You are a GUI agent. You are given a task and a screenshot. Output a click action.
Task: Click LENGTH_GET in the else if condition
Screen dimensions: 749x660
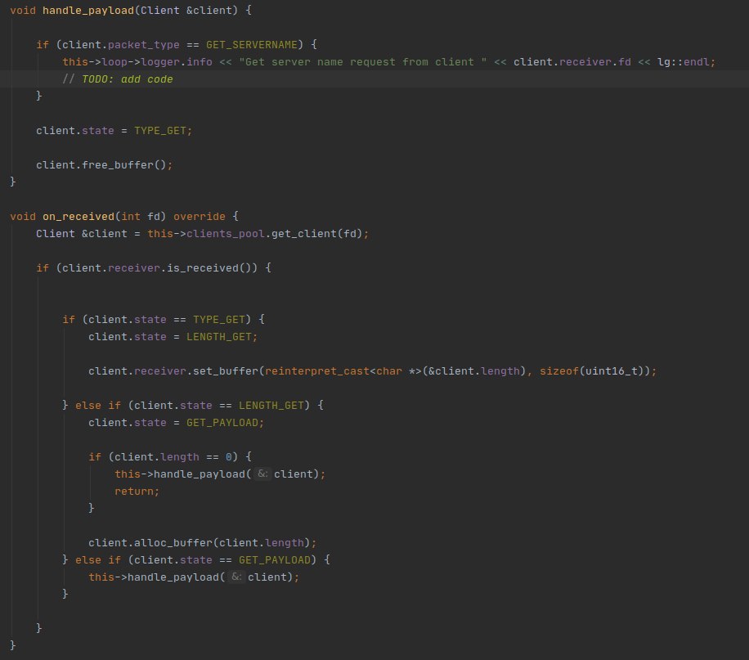click(x=271, y=406)
